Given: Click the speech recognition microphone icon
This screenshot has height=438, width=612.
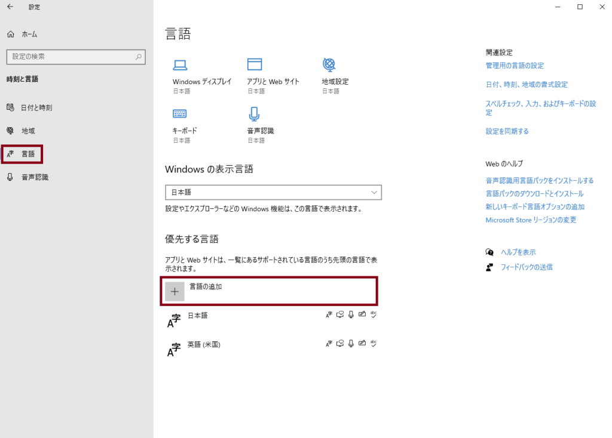Looking at the screenshot, I should pos(254,113).
